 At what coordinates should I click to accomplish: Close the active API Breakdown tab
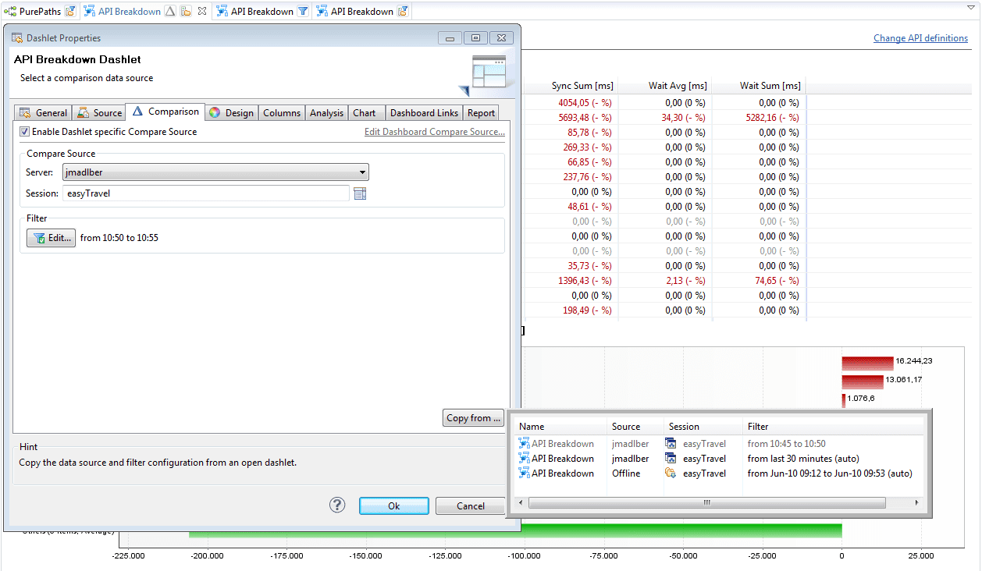(201, 12)
